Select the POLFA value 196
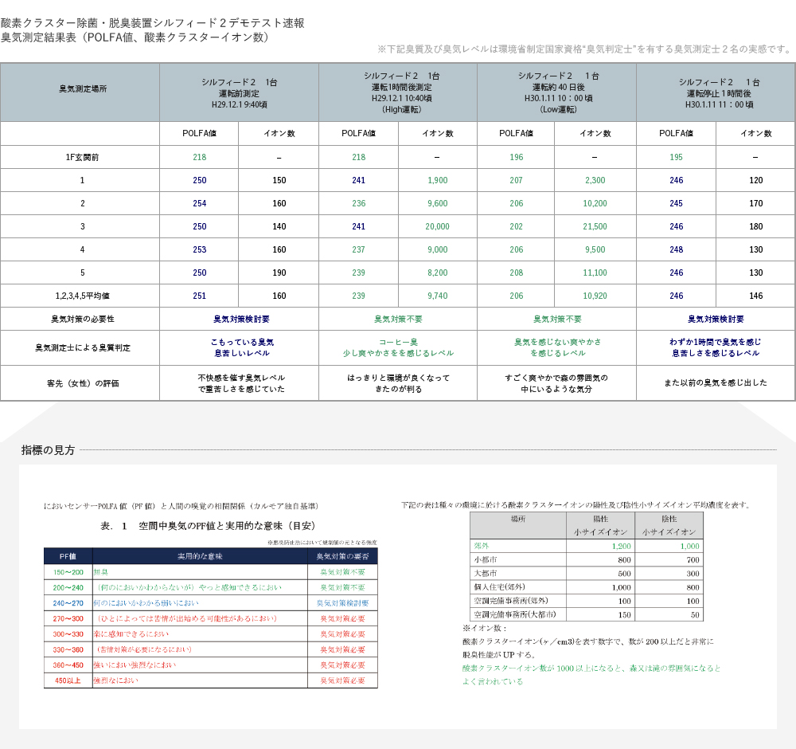This screenshot has height=749, width=796. (x=517, y=158)
